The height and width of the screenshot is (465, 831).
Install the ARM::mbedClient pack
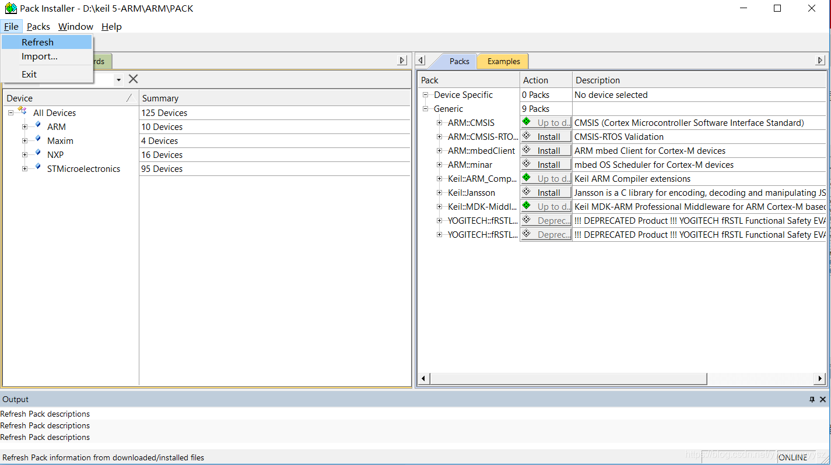pyautogui.click(x=546, y=151)
